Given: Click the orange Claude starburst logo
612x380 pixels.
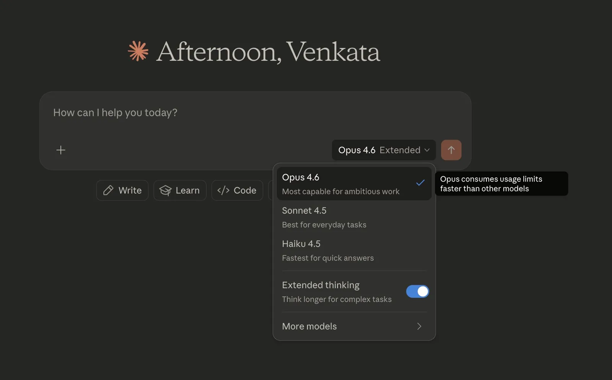Looking at the screenshot, I should (138, 51).
